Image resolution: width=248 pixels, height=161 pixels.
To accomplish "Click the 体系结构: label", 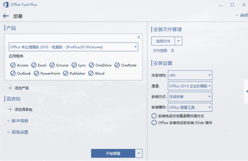I will pyautogui.click(x=159, y=75).
